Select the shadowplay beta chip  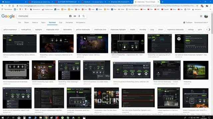tap(100, 29)
